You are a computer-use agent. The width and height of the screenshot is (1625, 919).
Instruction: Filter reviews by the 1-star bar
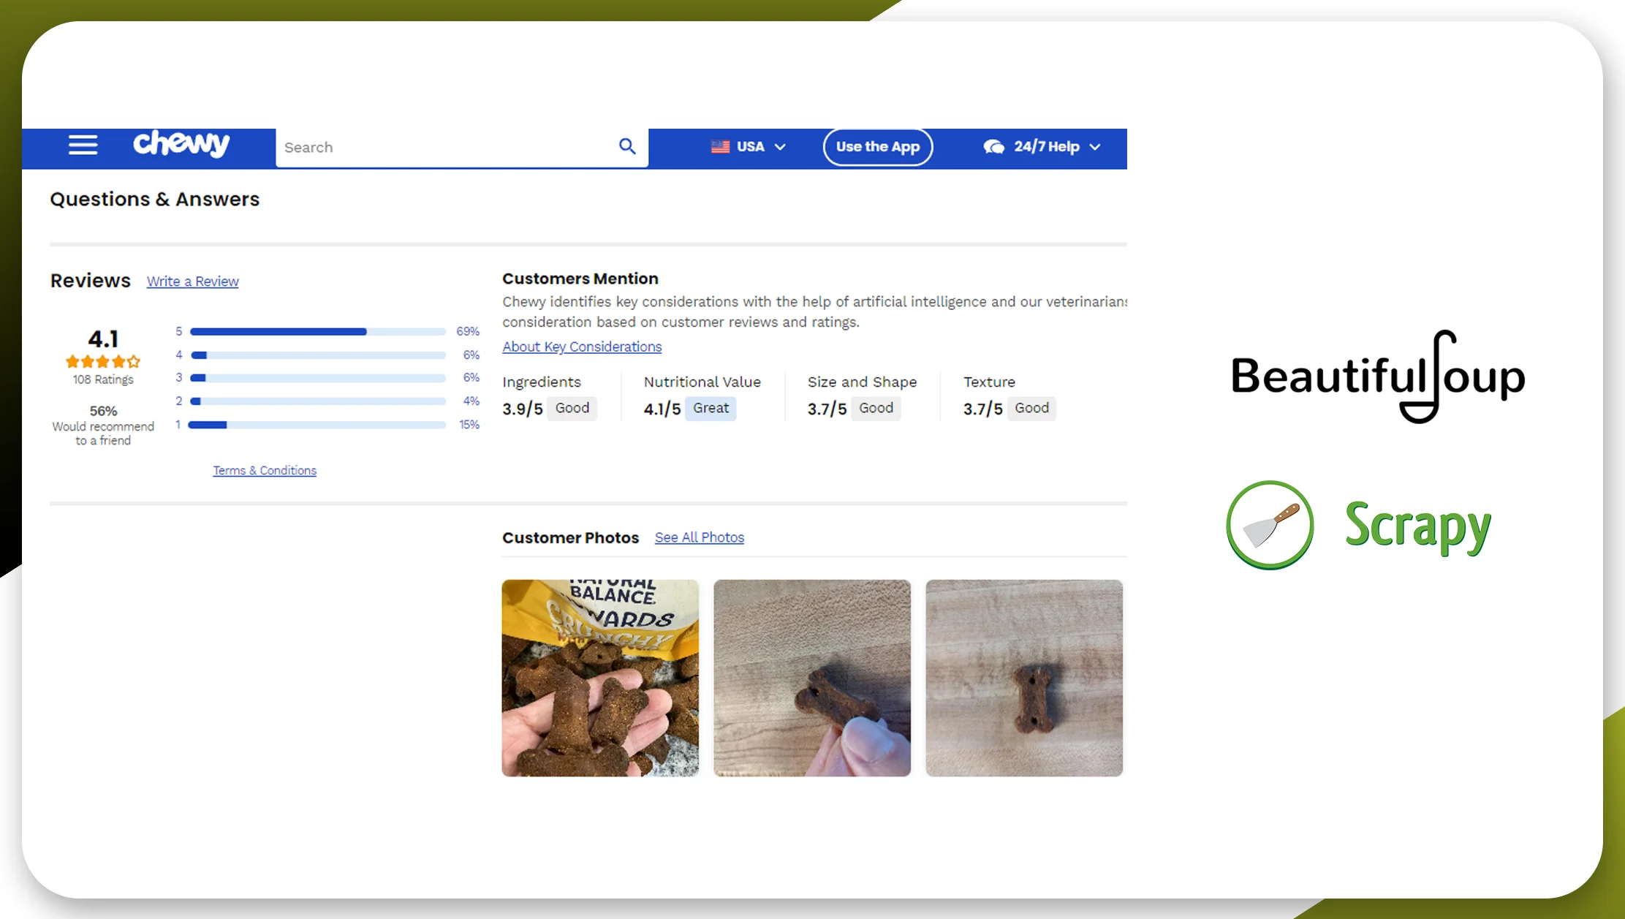click(318, 425)
